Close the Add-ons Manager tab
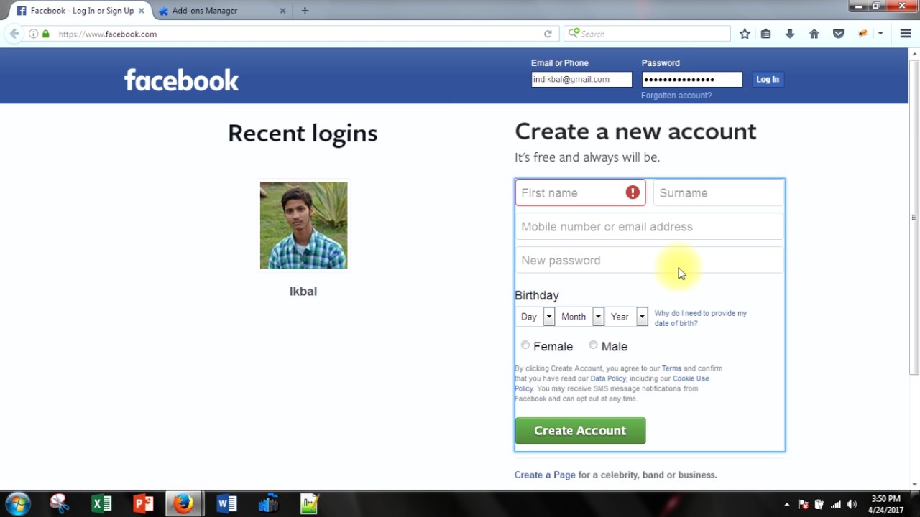This screenshot has width=920, height=517. [x=282, y=11]
